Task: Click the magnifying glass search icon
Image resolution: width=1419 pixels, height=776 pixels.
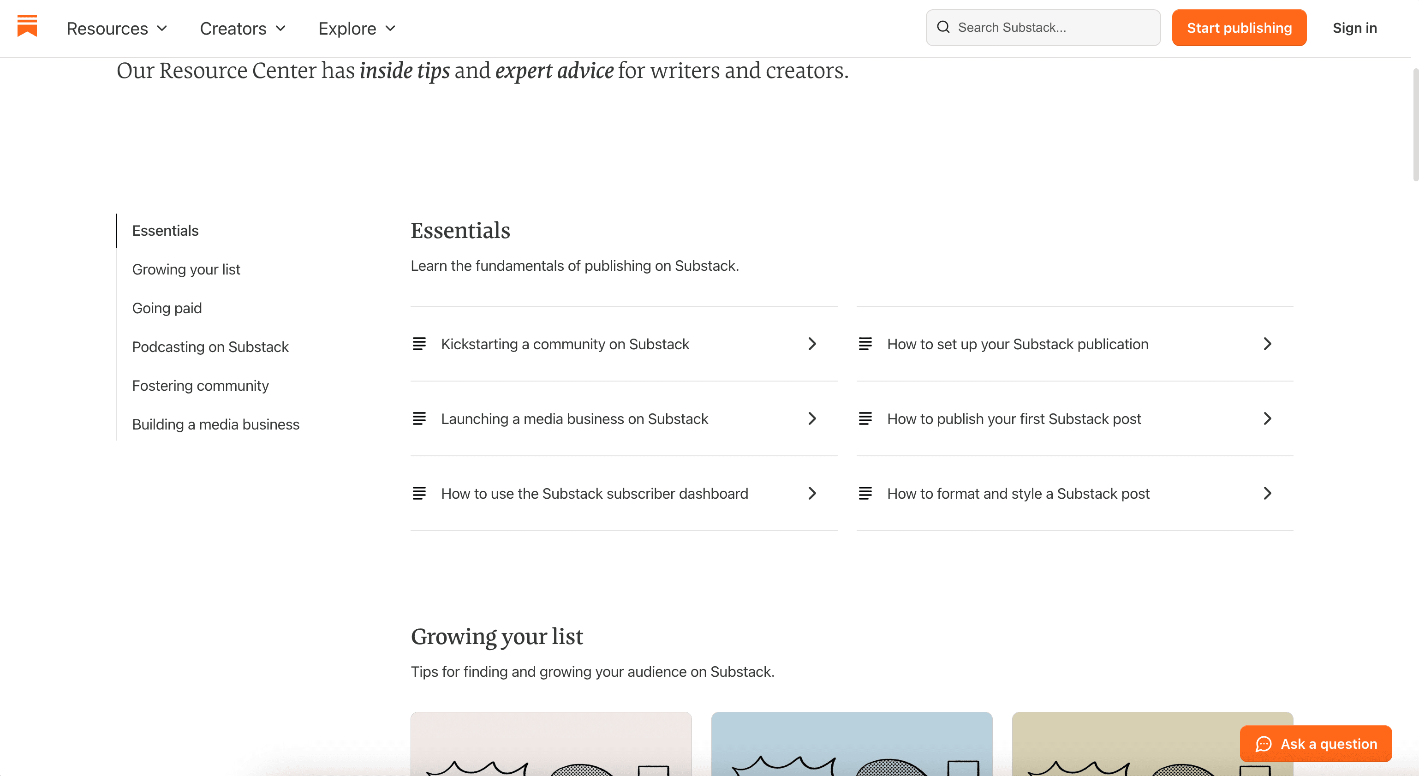Action: pyautogui.click(x=943, y=27)
